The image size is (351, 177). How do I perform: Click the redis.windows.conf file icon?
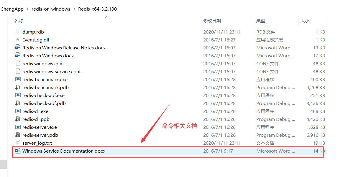click(x=18, y=64)
